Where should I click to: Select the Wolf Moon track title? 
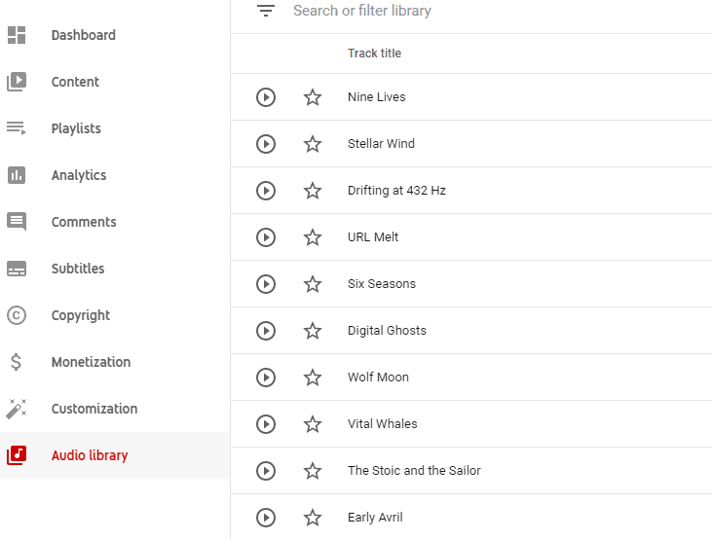(378, 378)
